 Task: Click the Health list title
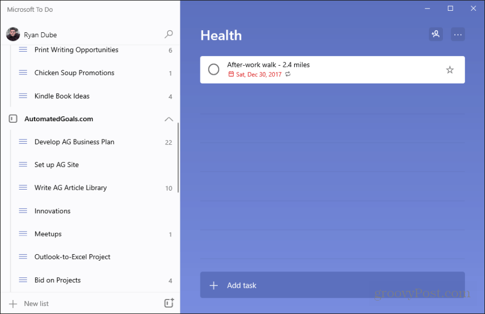coord(221,35)
